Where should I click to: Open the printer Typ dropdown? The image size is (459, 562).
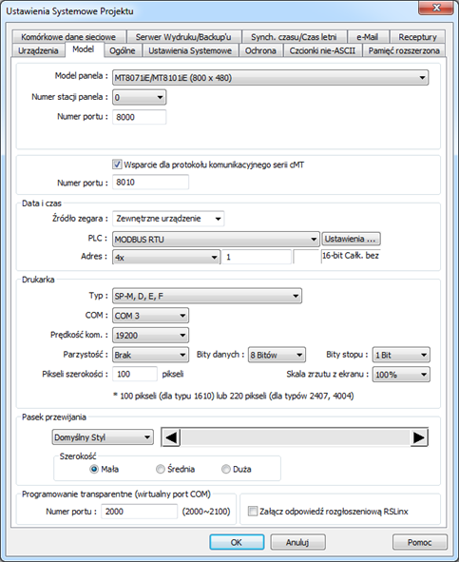[207, 296]
